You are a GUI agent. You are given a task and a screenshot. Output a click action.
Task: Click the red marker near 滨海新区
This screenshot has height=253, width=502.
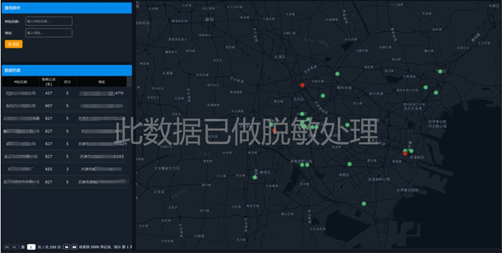(405, 153)
